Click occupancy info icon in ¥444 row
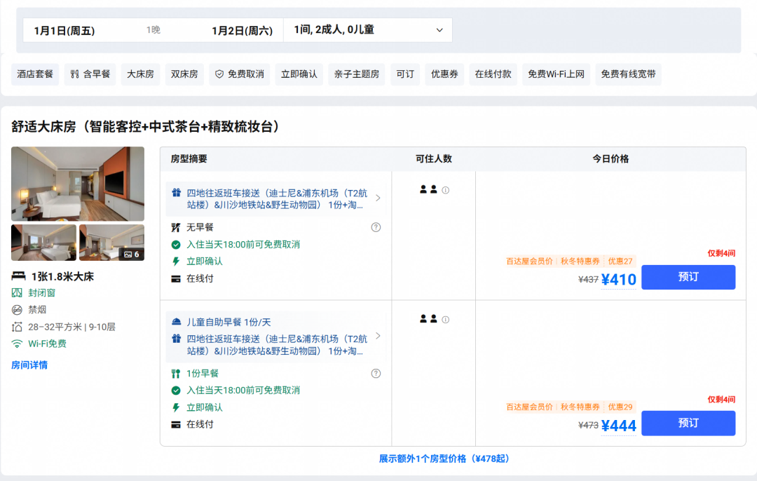This screenshot has height=481, width=757. (446, 320)
